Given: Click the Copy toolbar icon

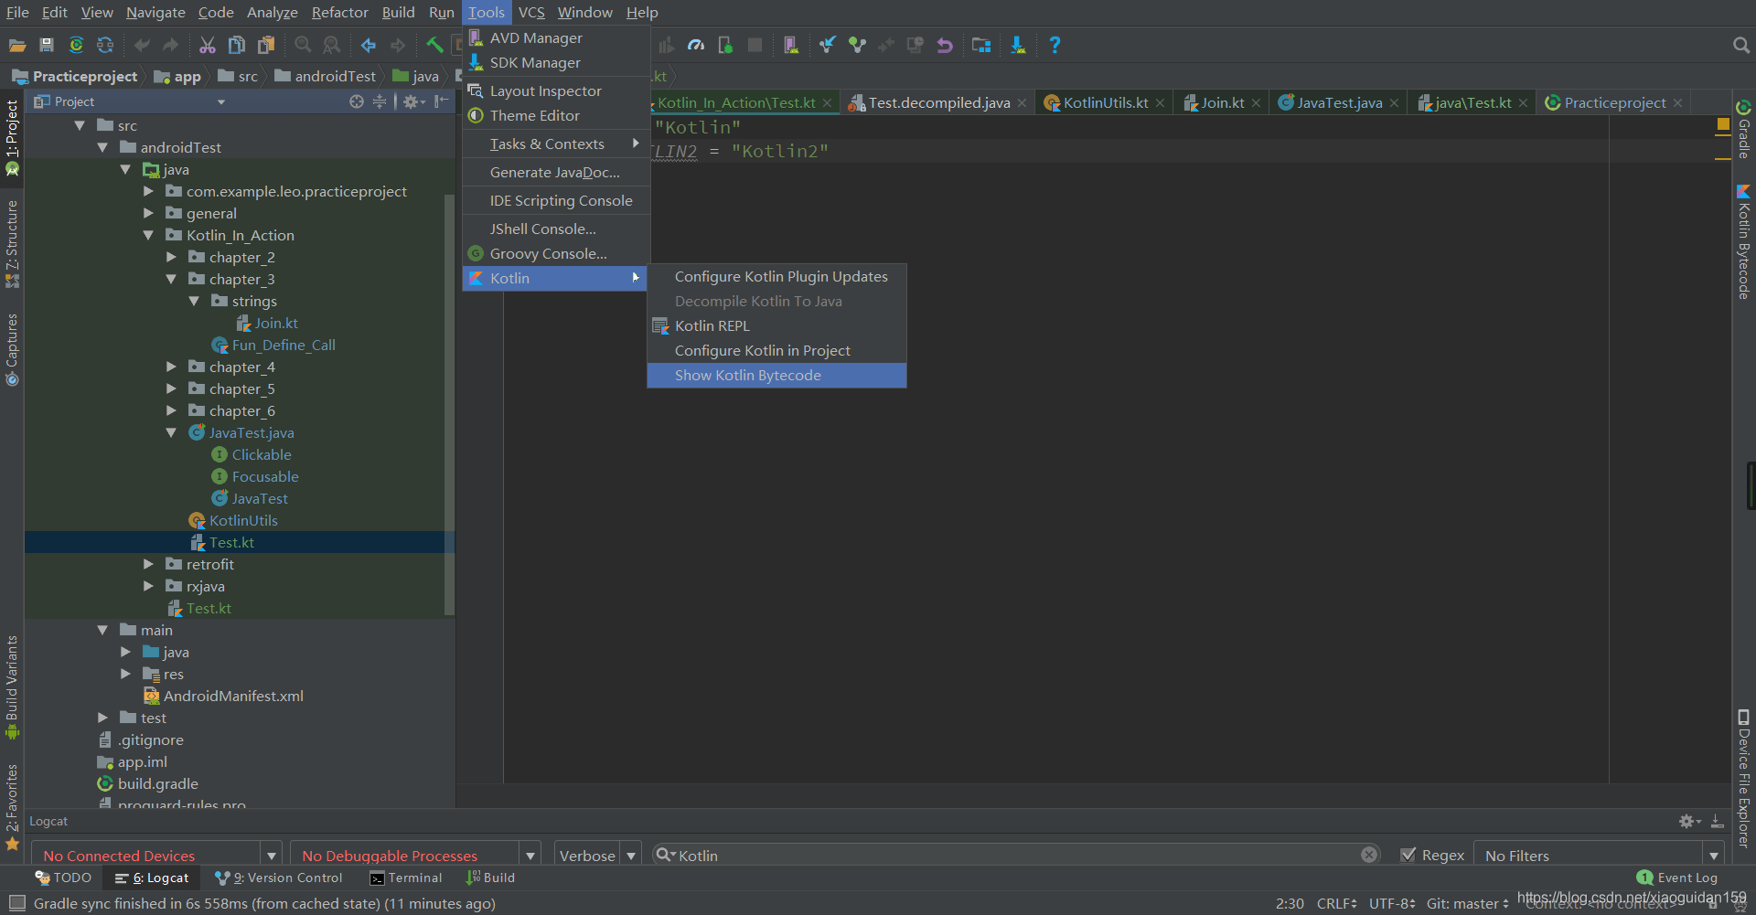Looking at the screenshot, I should click(x=236, y=45).
